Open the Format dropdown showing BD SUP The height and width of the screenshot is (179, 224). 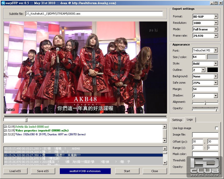(216, 17)
